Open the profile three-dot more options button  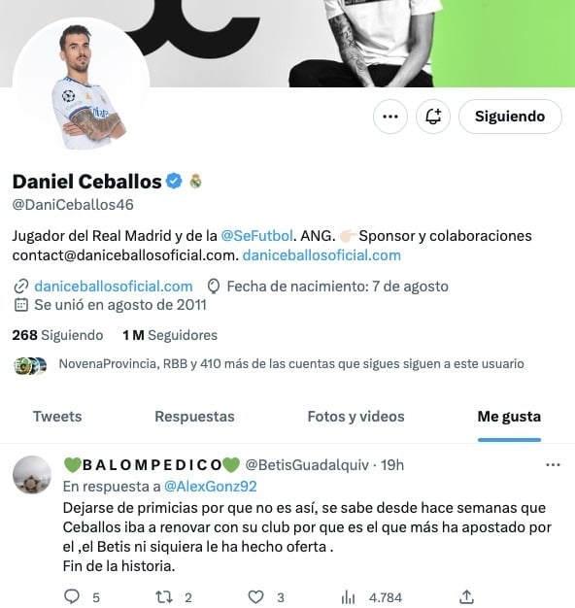[390, 117]
